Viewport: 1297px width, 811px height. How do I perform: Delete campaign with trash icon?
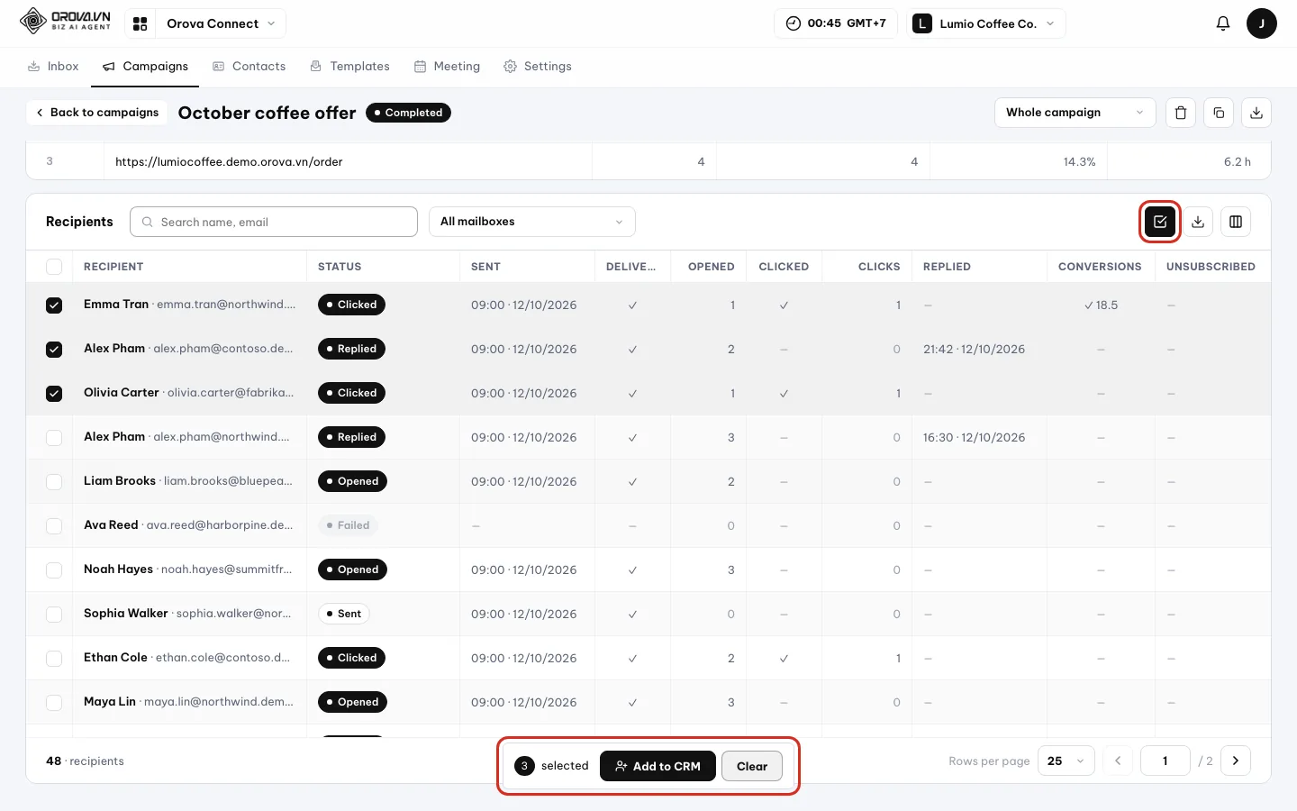(1181, 113)
